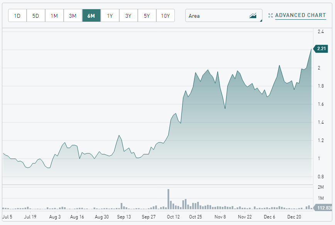
Task: Click the 1.8 price axis label
Action: (321, 86)
